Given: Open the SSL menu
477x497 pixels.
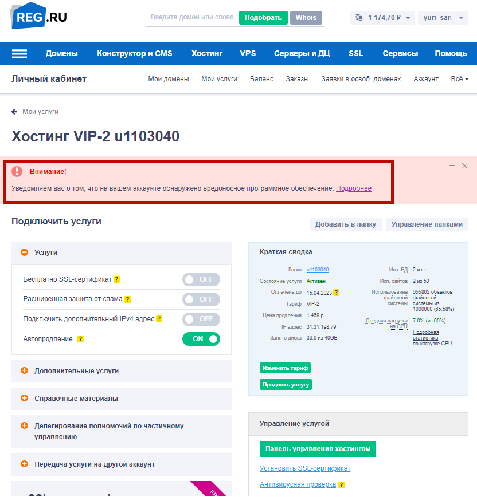Looking at the screenshot, I should coord(356,54).
